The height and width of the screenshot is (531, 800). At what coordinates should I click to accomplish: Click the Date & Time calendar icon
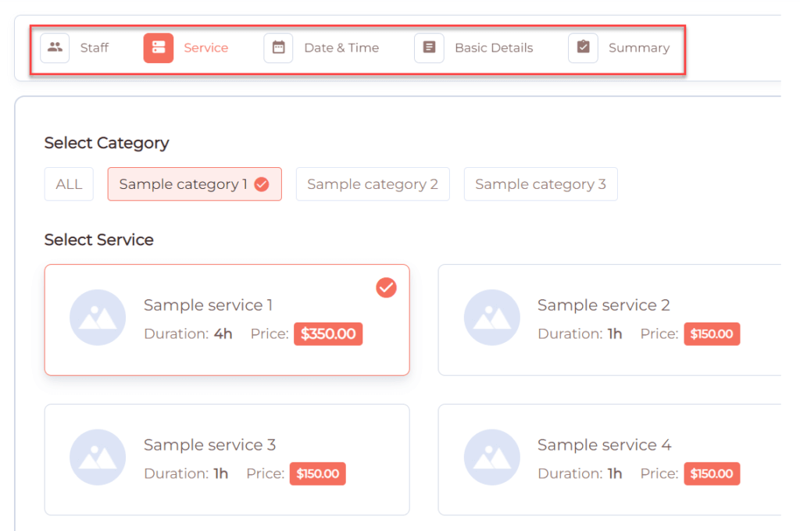(278, 48)
